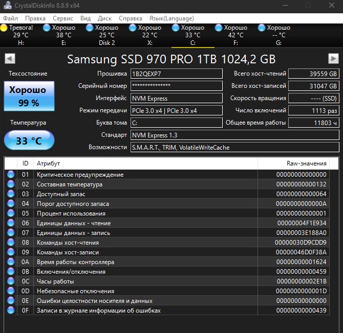Click status orb for Записи в журнале row
The height and width of the screenshot is (333, 343).
(11, 311)
